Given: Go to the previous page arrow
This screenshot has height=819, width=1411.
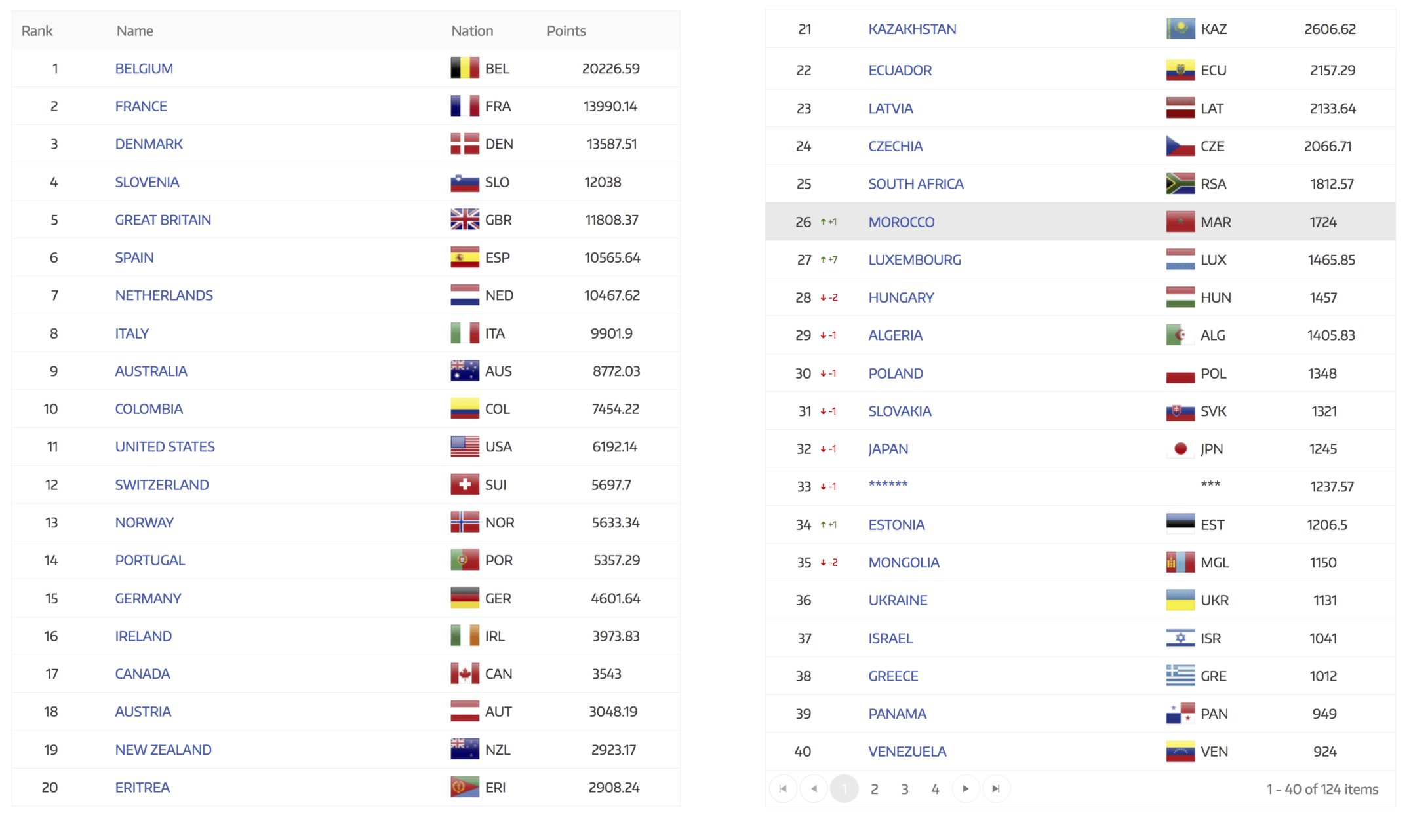Looking at the screenshot, I should (814, 789).
